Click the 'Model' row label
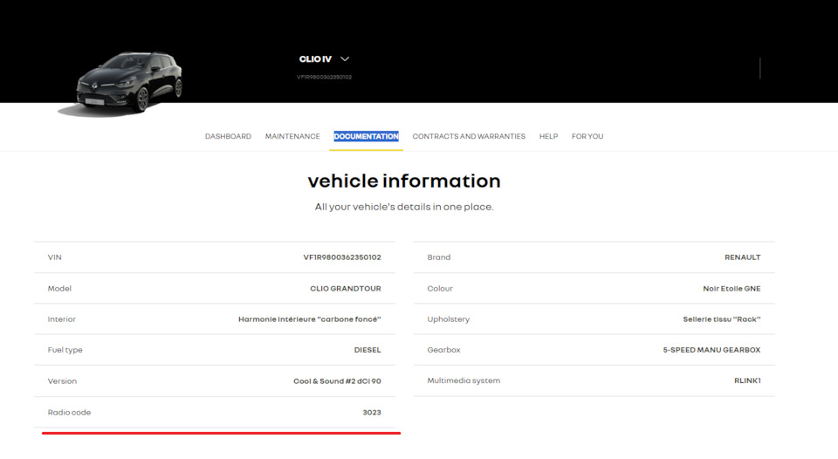Viewport: 838px width, 459px height. (59, 288)
